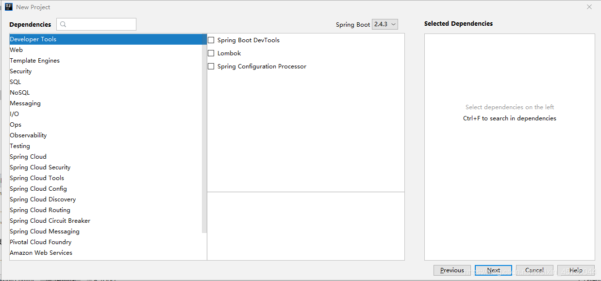Select the Developer Tools category
This screenshot has width=601, height=281.
click(106, 39)
